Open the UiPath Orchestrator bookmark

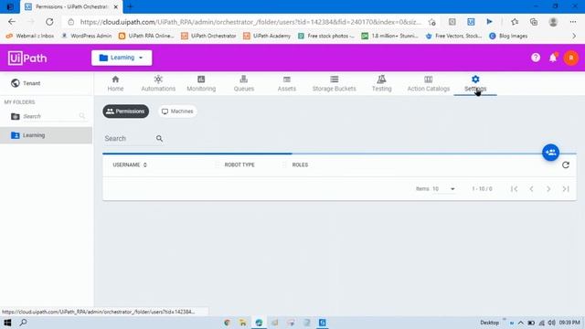coord(208,36)
